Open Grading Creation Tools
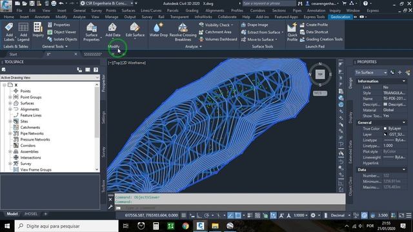The image size is (413, 232). tap(321, 39)
